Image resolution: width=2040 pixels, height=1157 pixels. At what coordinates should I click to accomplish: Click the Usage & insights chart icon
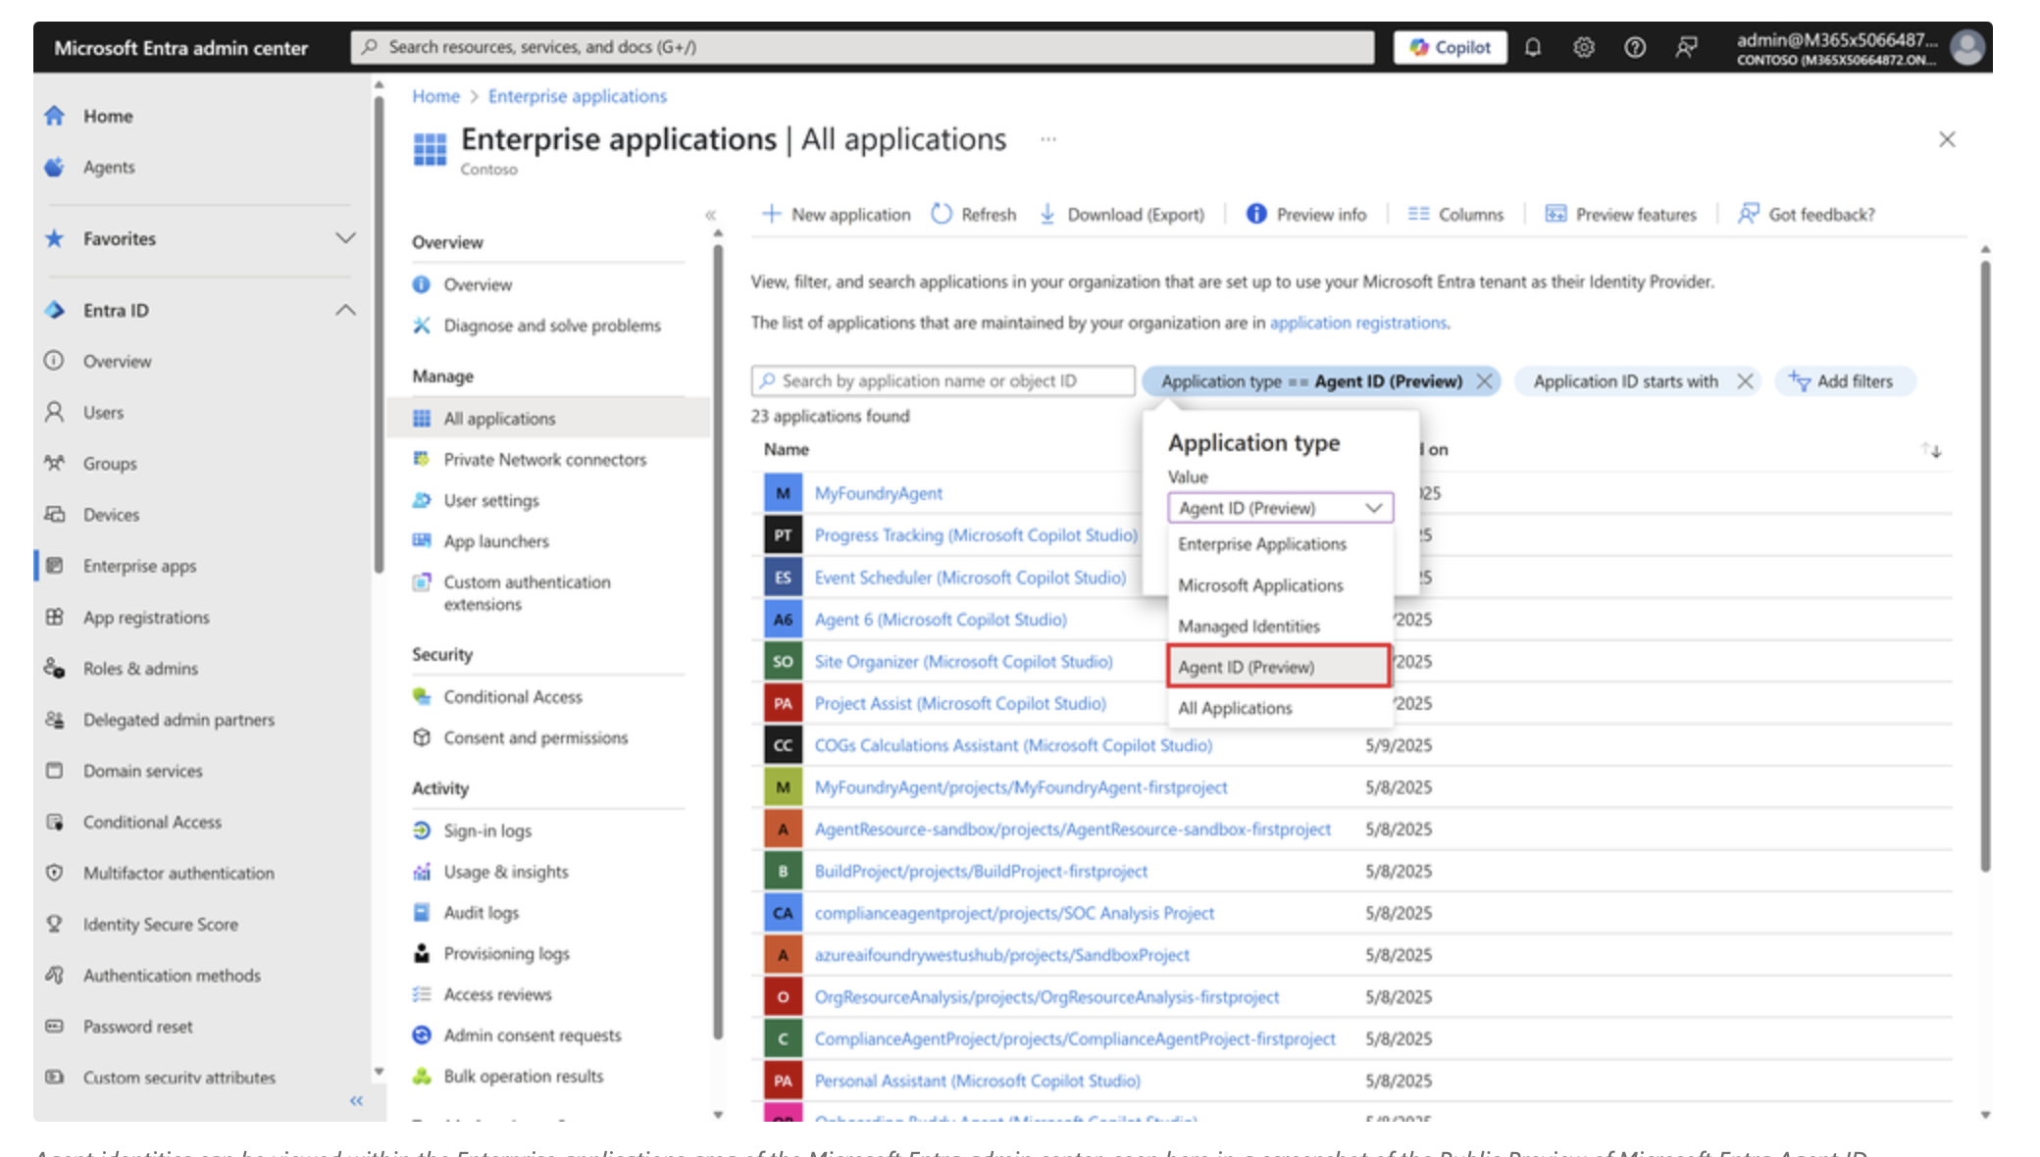click(422, 872)
